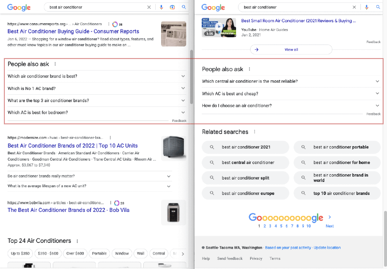Play the YouTube video thumbnail preview
The height and width of the screenshot is (269, 387).
[x=219, y=27]
